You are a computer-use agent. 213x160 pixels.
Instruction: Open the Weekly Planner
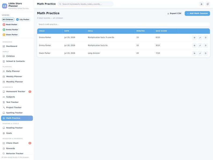[17, 77]
